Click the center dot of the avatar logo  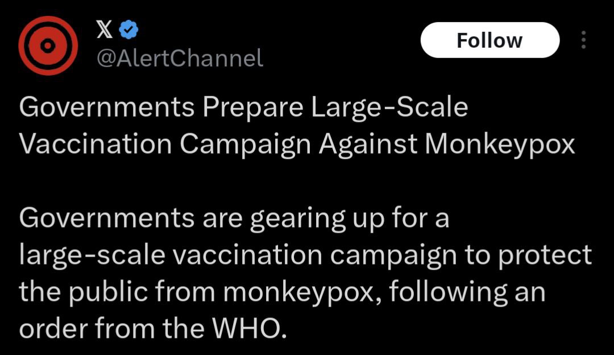tap(48, 46)
